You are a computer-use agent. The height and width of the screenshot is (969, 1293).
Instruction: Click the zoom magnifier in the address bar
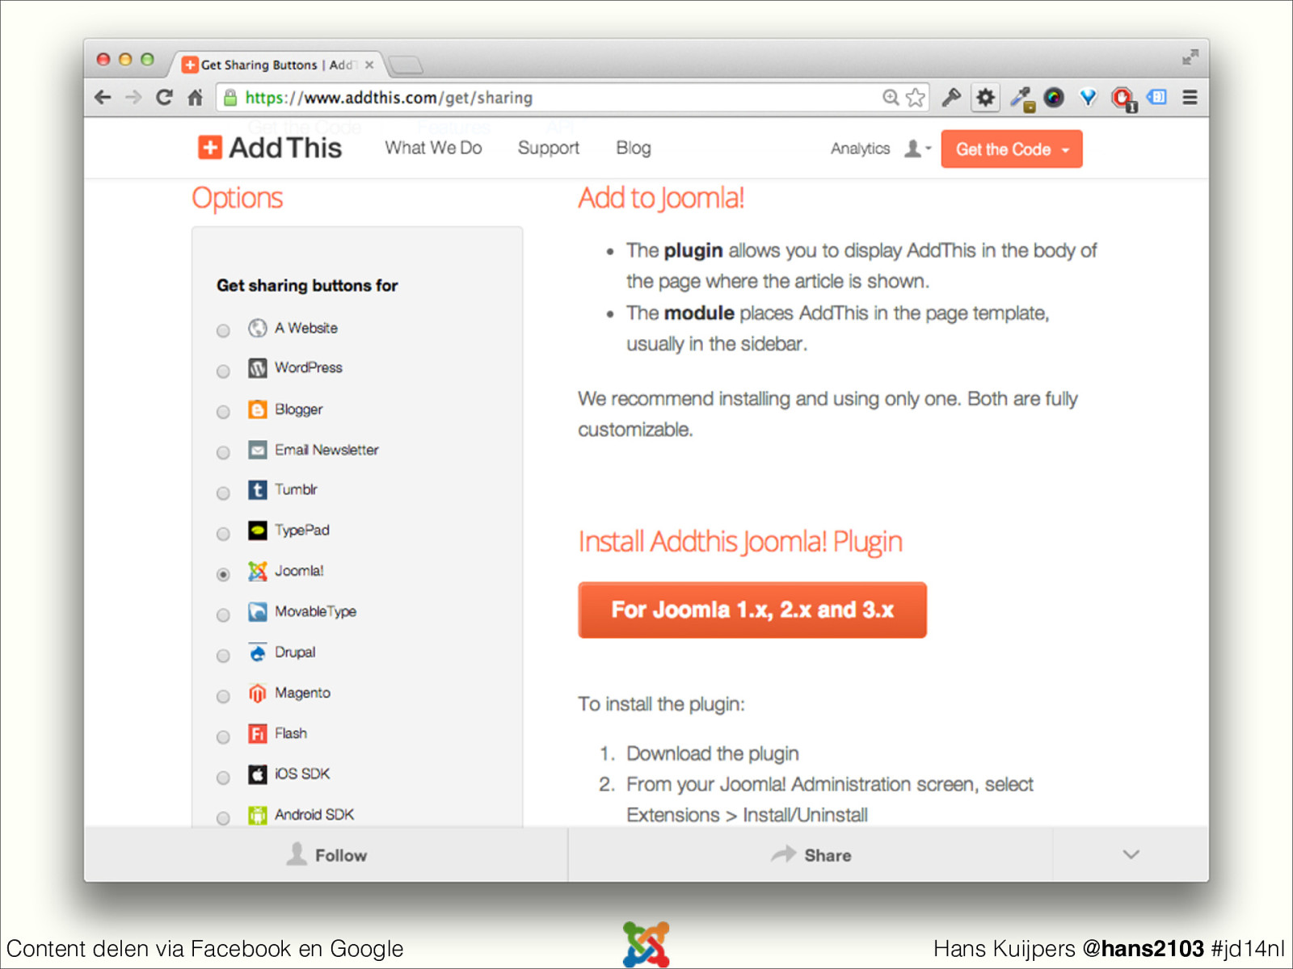(891, 98)
